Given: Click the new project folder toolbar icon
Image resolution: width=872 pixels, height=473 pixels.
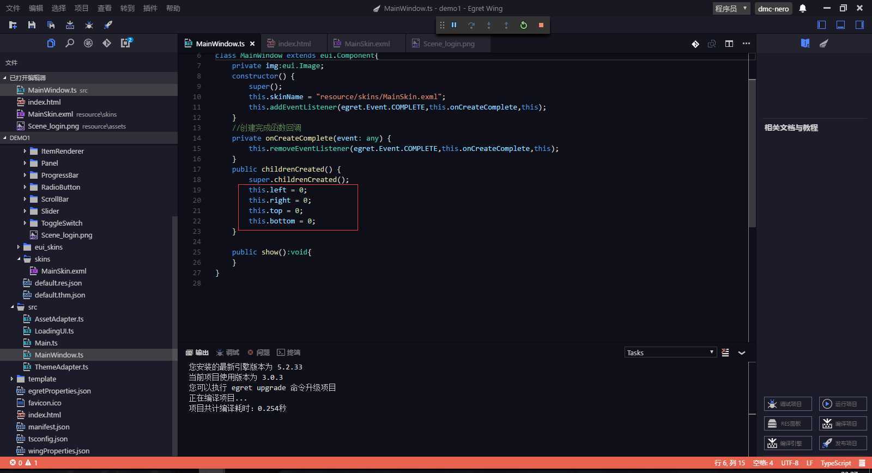Looking at the screenshot, I should [13, 25].
